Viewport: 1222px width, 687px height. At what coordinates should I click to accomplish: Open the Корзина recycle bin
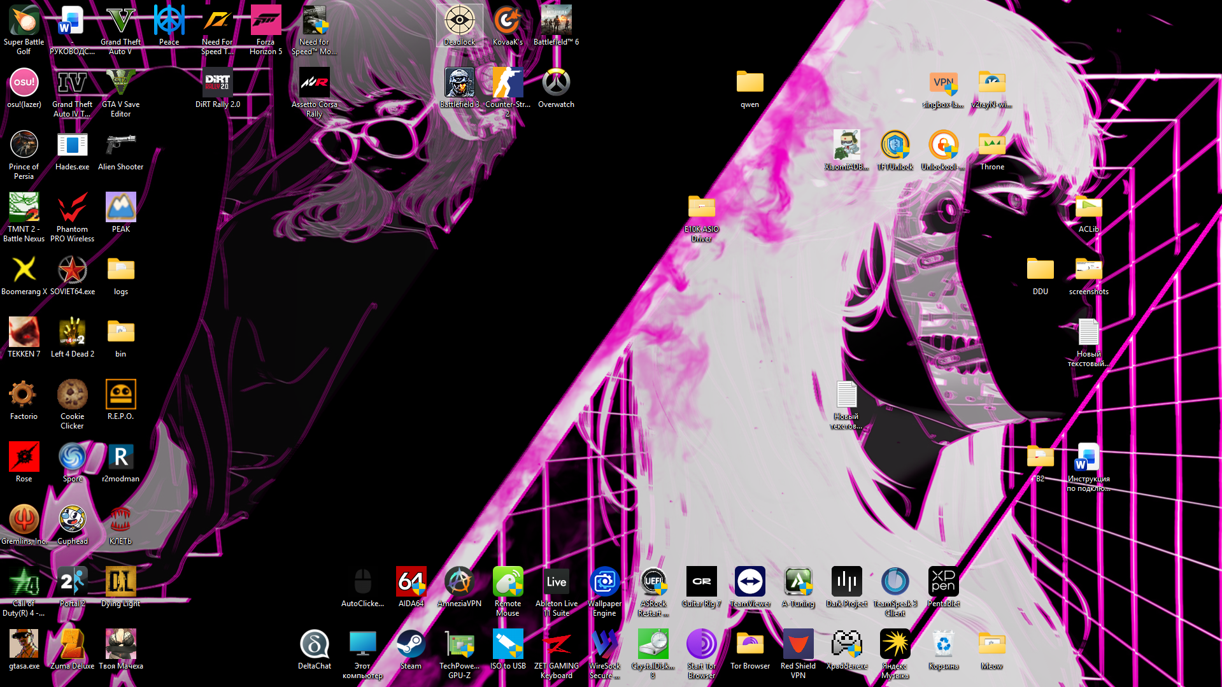[944, 649]
